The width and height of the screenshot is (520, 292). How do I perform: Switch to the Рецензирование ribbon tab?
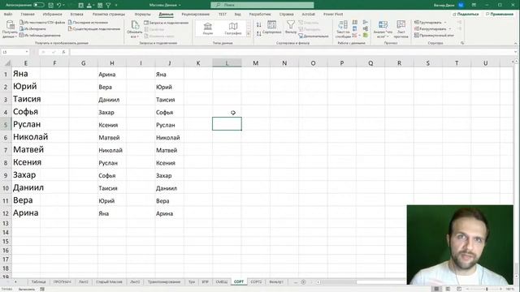point(195,15)
